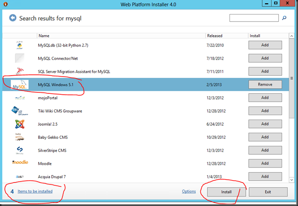Click release date 6/24/2012
This screenshot has height=206, width=298.
coord(215,124)
